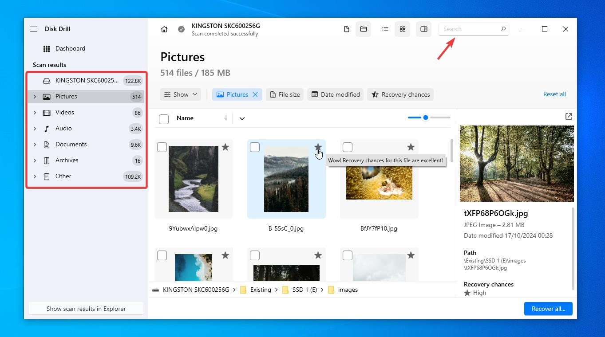Go to home screen icon
The width and height of the screenshot is (605, 337).
point(164,29)
